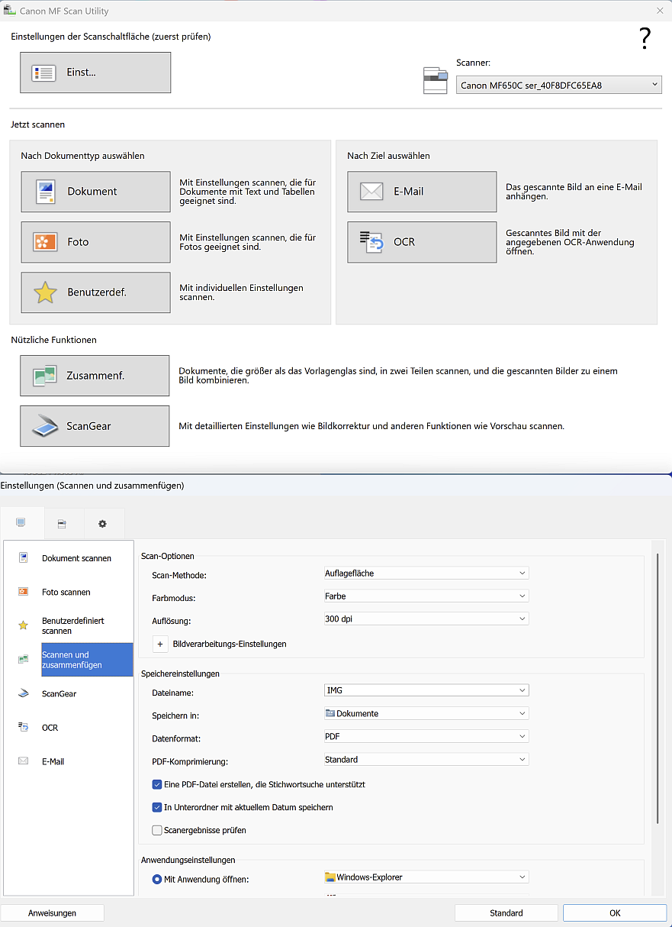672x927 pixels.
Task: Click 'Das gescannte Bild an eine E-Mail anhängen' text
Action: pyautogui.click(x=574, y=191)
